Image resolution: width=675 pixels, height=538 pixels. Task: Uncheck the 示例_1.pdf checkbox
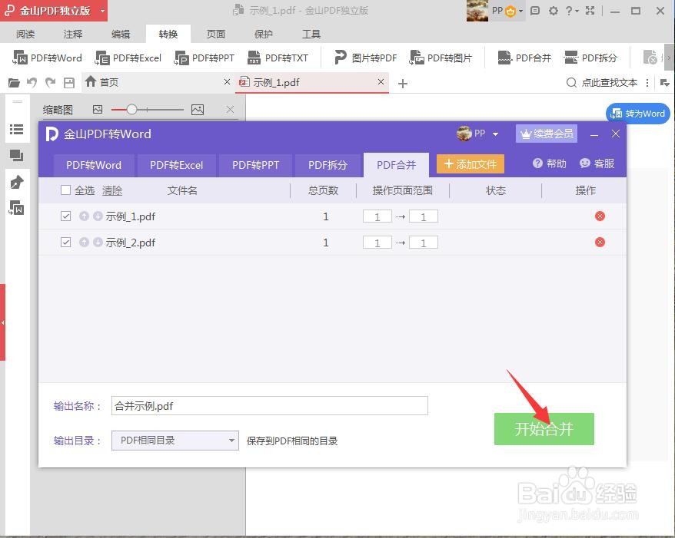click(66, 216)
